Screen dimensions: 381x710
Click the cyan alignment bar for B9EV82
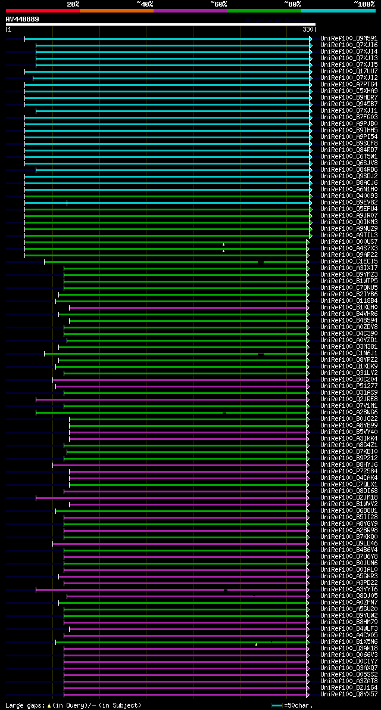pyautogui.click(x=168, y=203)
